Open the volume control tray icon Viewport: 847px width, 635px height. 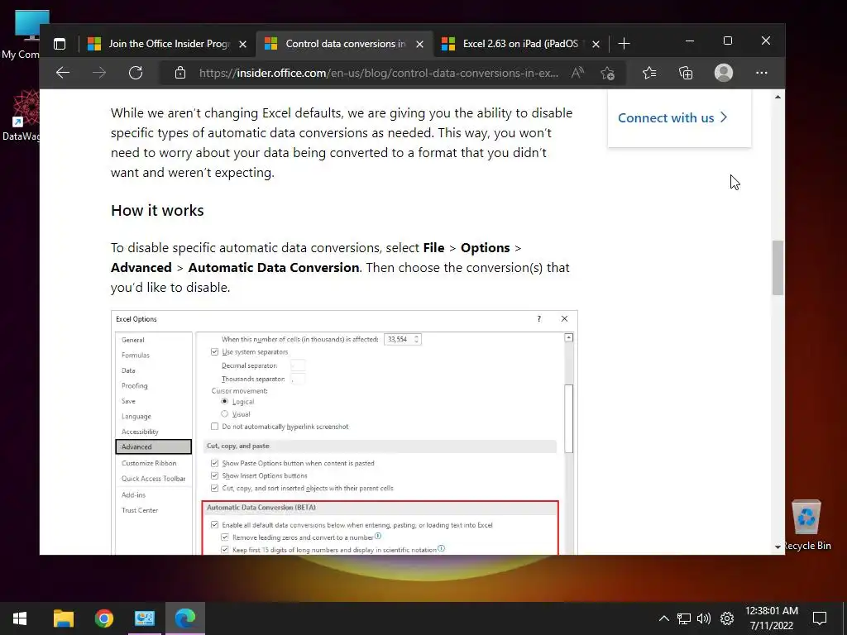click(704, 618)
